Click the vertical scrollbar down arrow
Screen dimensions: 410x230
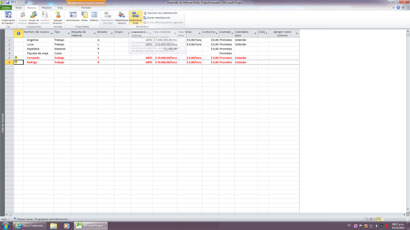tap(408, 209)
